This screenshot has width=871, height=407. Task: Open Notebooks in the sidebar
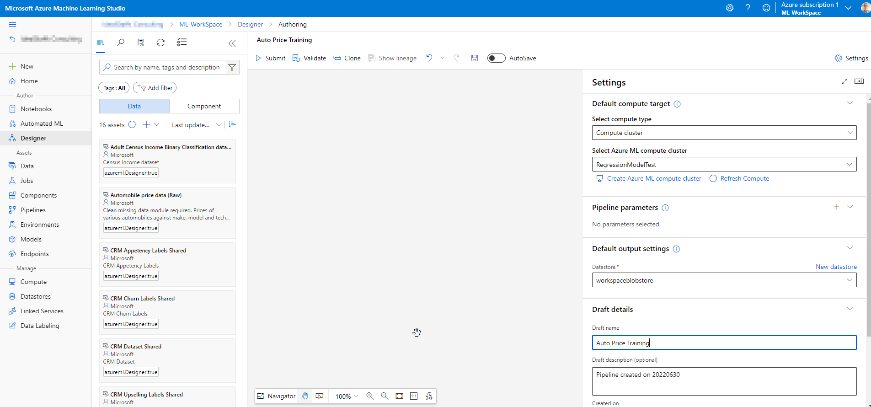tap(36, 109)
